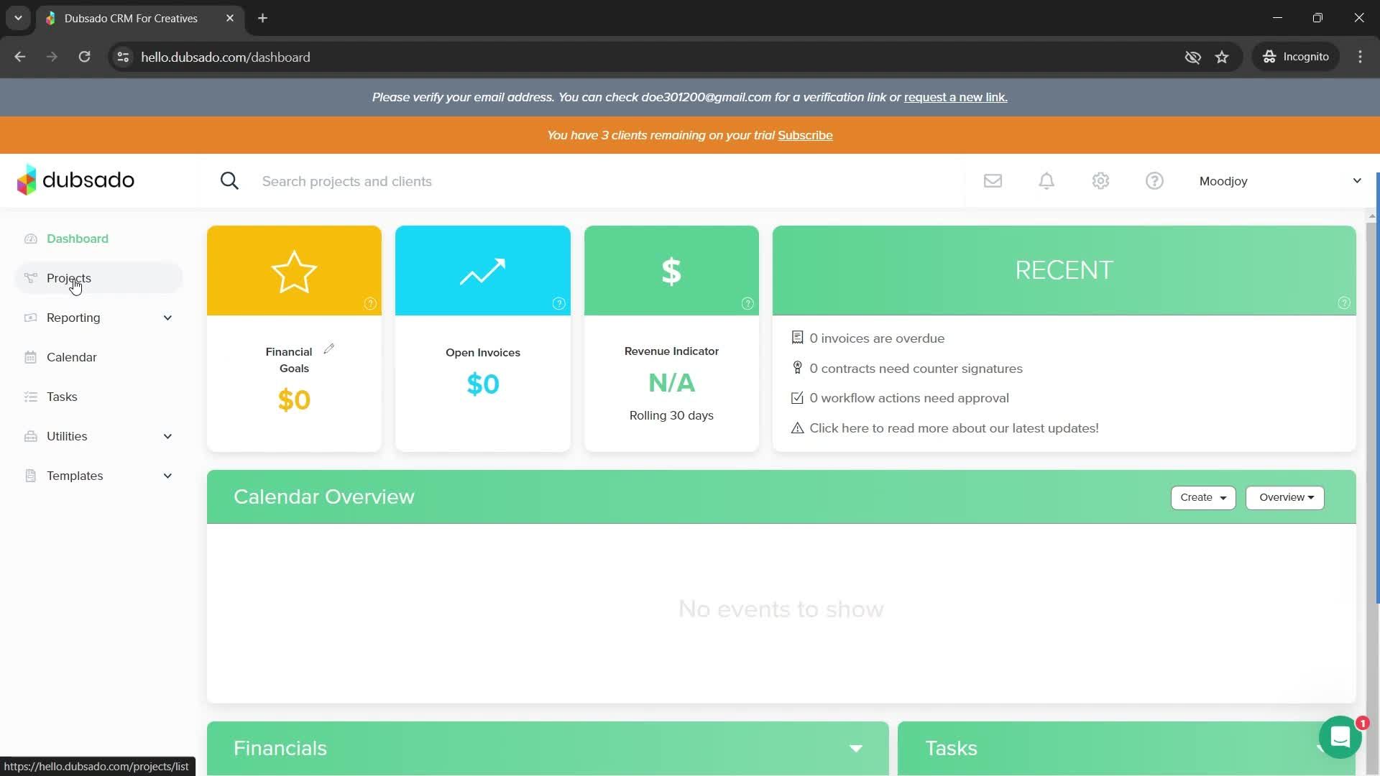Open latest updates notice link
Screen dimensions: 1380x776
pyautogui.click(x=954, y=428)
